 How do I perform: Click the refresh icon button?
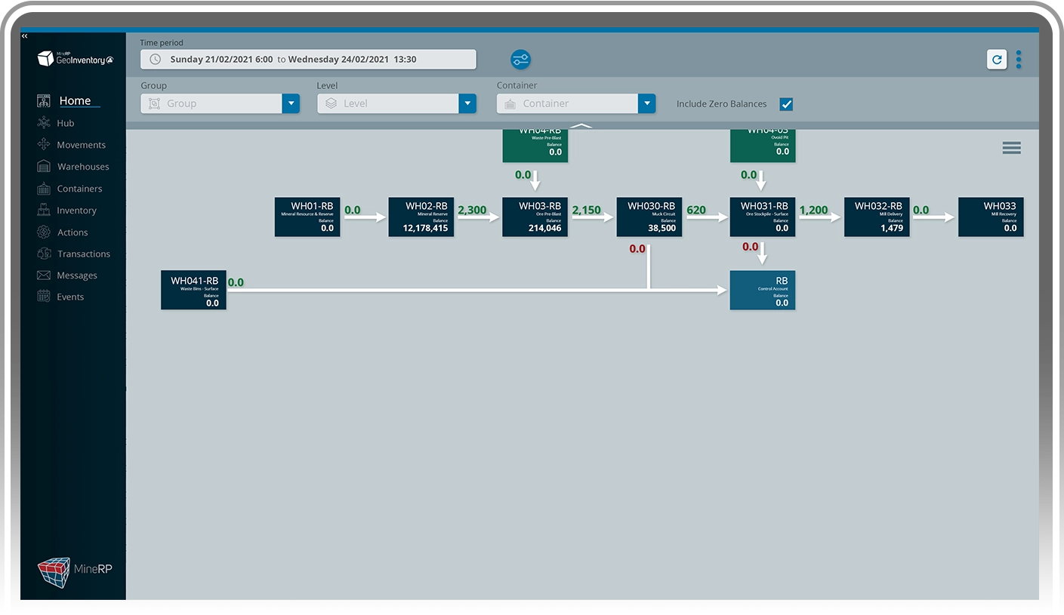pyautogui.click(x=997, y=60)
